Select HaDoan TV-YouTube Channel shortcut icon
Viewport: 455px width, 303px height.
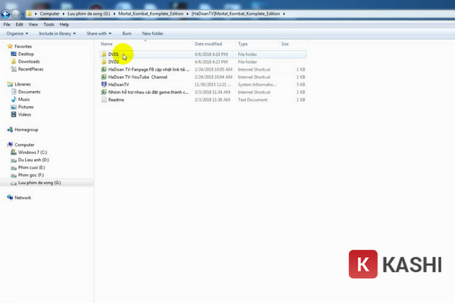(x=104, y=77)
